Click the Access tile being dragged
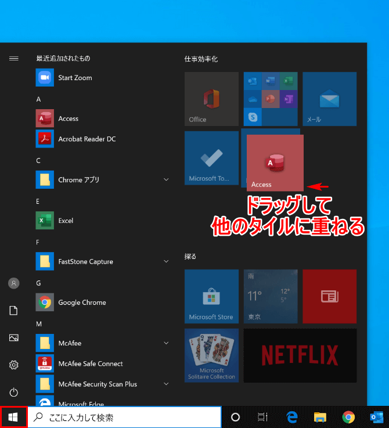 point(275,163)
